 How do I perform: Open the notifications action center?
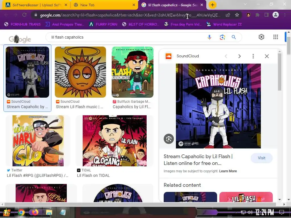coord(282,212)
